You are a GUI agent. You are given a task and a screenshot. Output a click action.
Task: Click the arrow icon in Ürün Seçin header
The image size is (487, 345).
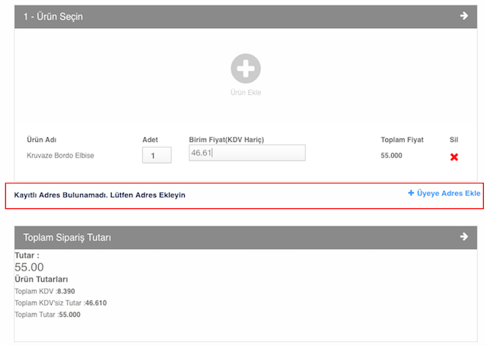click(463, 16)
